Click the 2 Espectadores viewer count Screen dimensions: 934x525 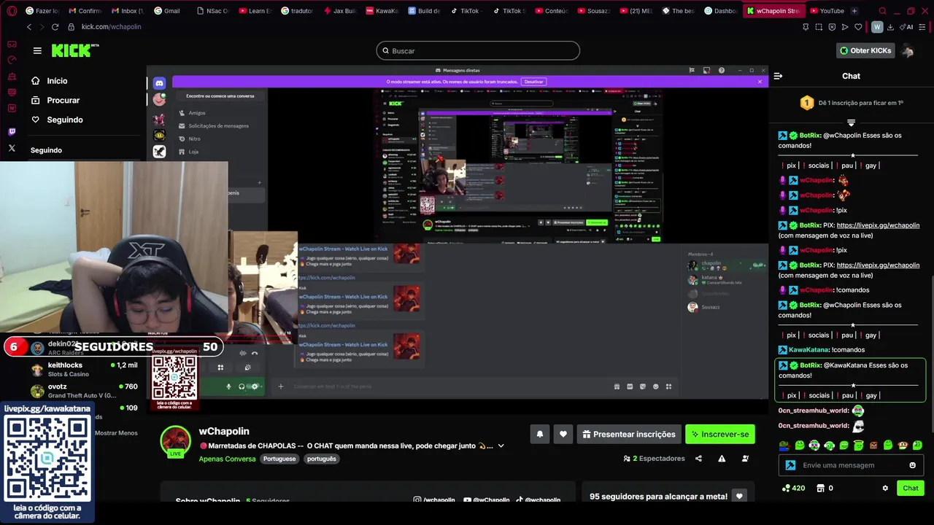point(655,459)
